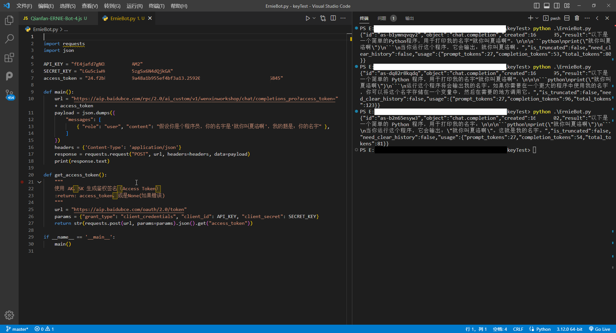This screenshot has width=616, height=333.
Task: Switch to the 终端 panel tab
Action: tap(364, 18)
